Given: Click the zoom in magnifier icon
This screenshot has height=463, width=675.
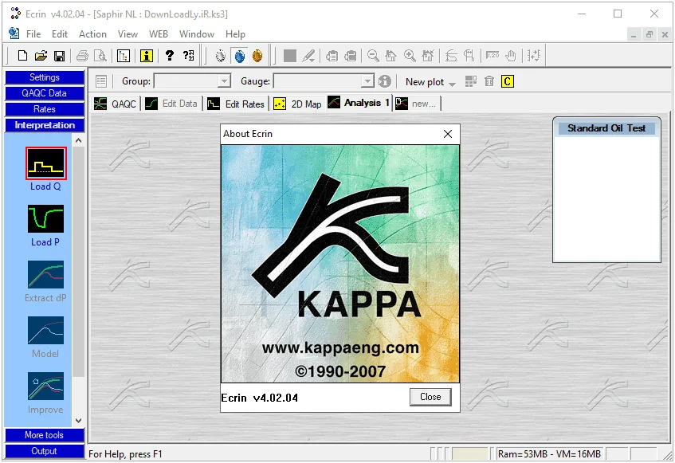Looking at the screenshot, I should pos(410,56).
